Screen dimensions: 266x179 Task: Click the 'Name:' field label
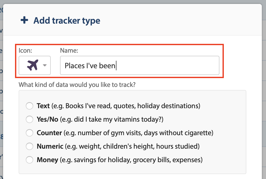pos(69,50)
